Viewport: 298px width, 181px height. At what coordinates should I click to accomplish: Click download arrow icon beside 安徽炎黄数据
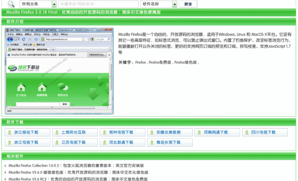152,132
